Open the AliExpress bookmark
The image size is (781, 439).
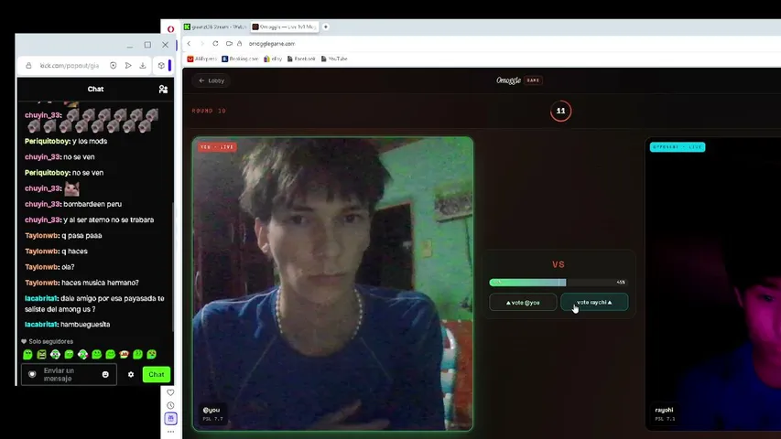tap(201, 59)
